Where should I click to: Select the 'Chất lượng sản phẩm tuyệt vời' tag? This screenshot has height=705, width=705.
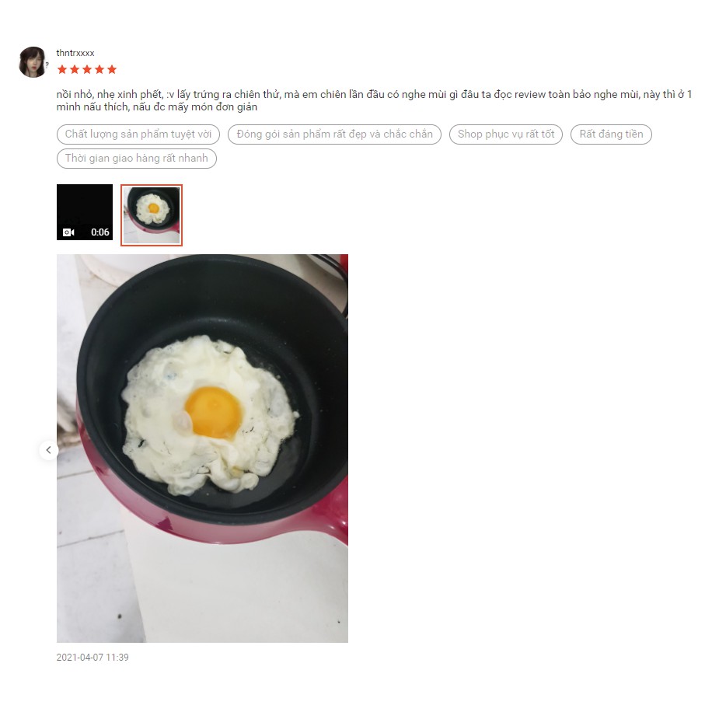(x=138, y=134)
